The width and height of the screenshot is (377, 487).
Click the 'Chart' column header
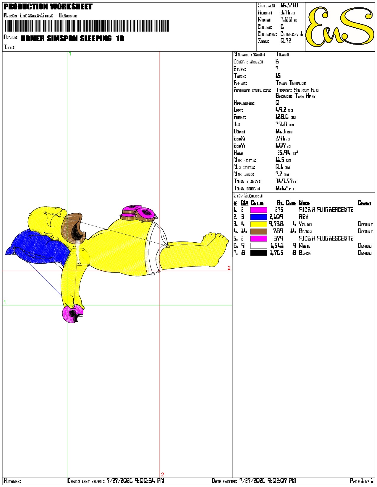coord(365,203)
